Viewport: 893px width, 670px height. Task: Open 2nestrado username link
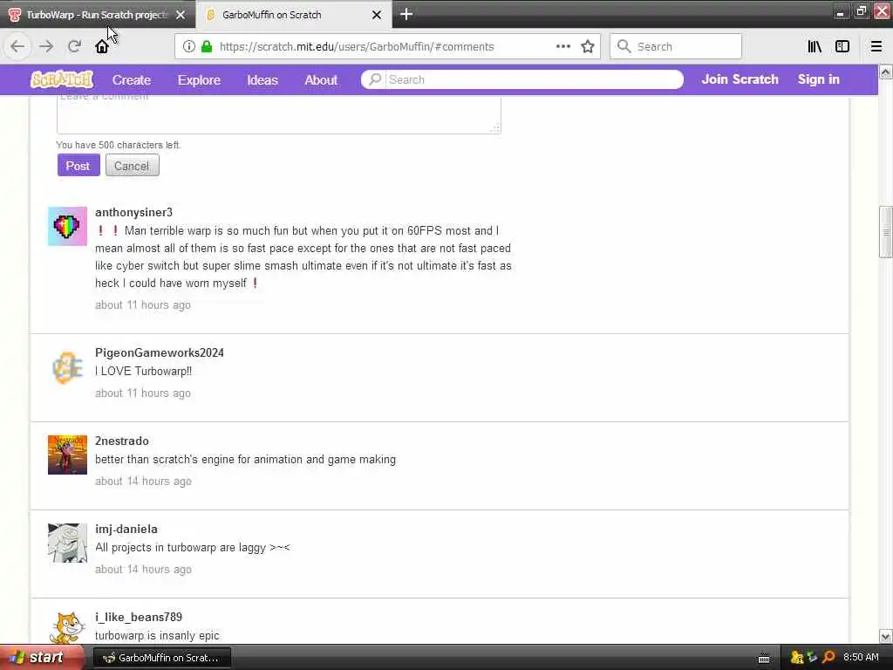coord(122,441)
